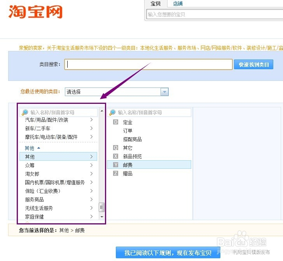Click magnifier icon in left category search
The width and height of the screenshot is (283, 261).
tap(25, 112)
